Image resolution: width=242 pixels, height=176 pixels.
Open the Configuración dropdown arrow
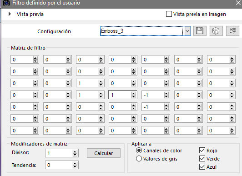(x=187, y=31)
